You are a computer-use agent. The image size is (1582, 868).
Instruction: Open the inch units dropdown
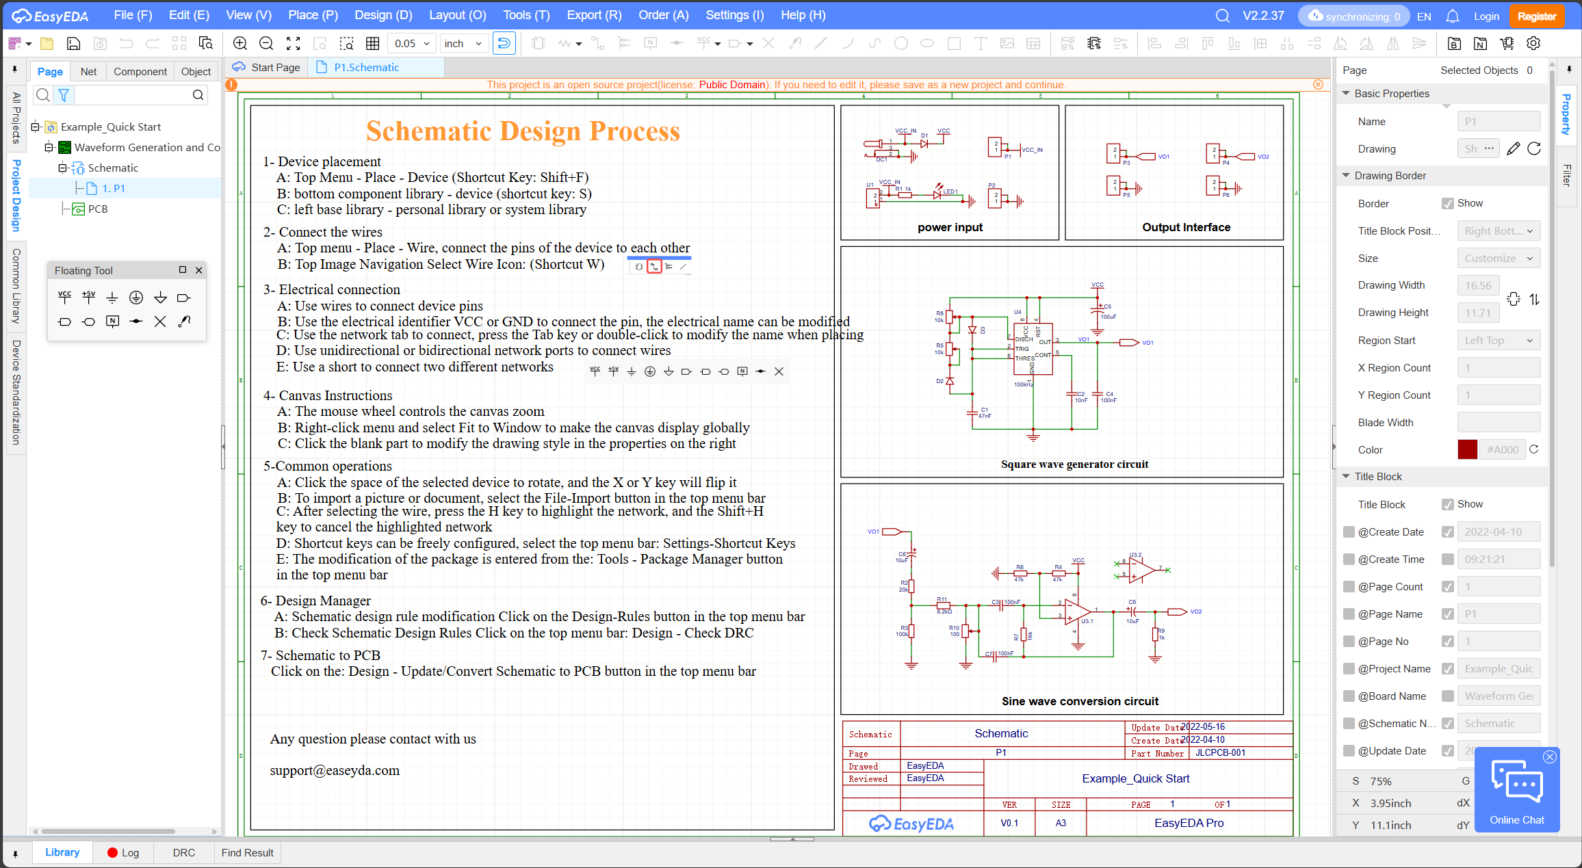465,44
